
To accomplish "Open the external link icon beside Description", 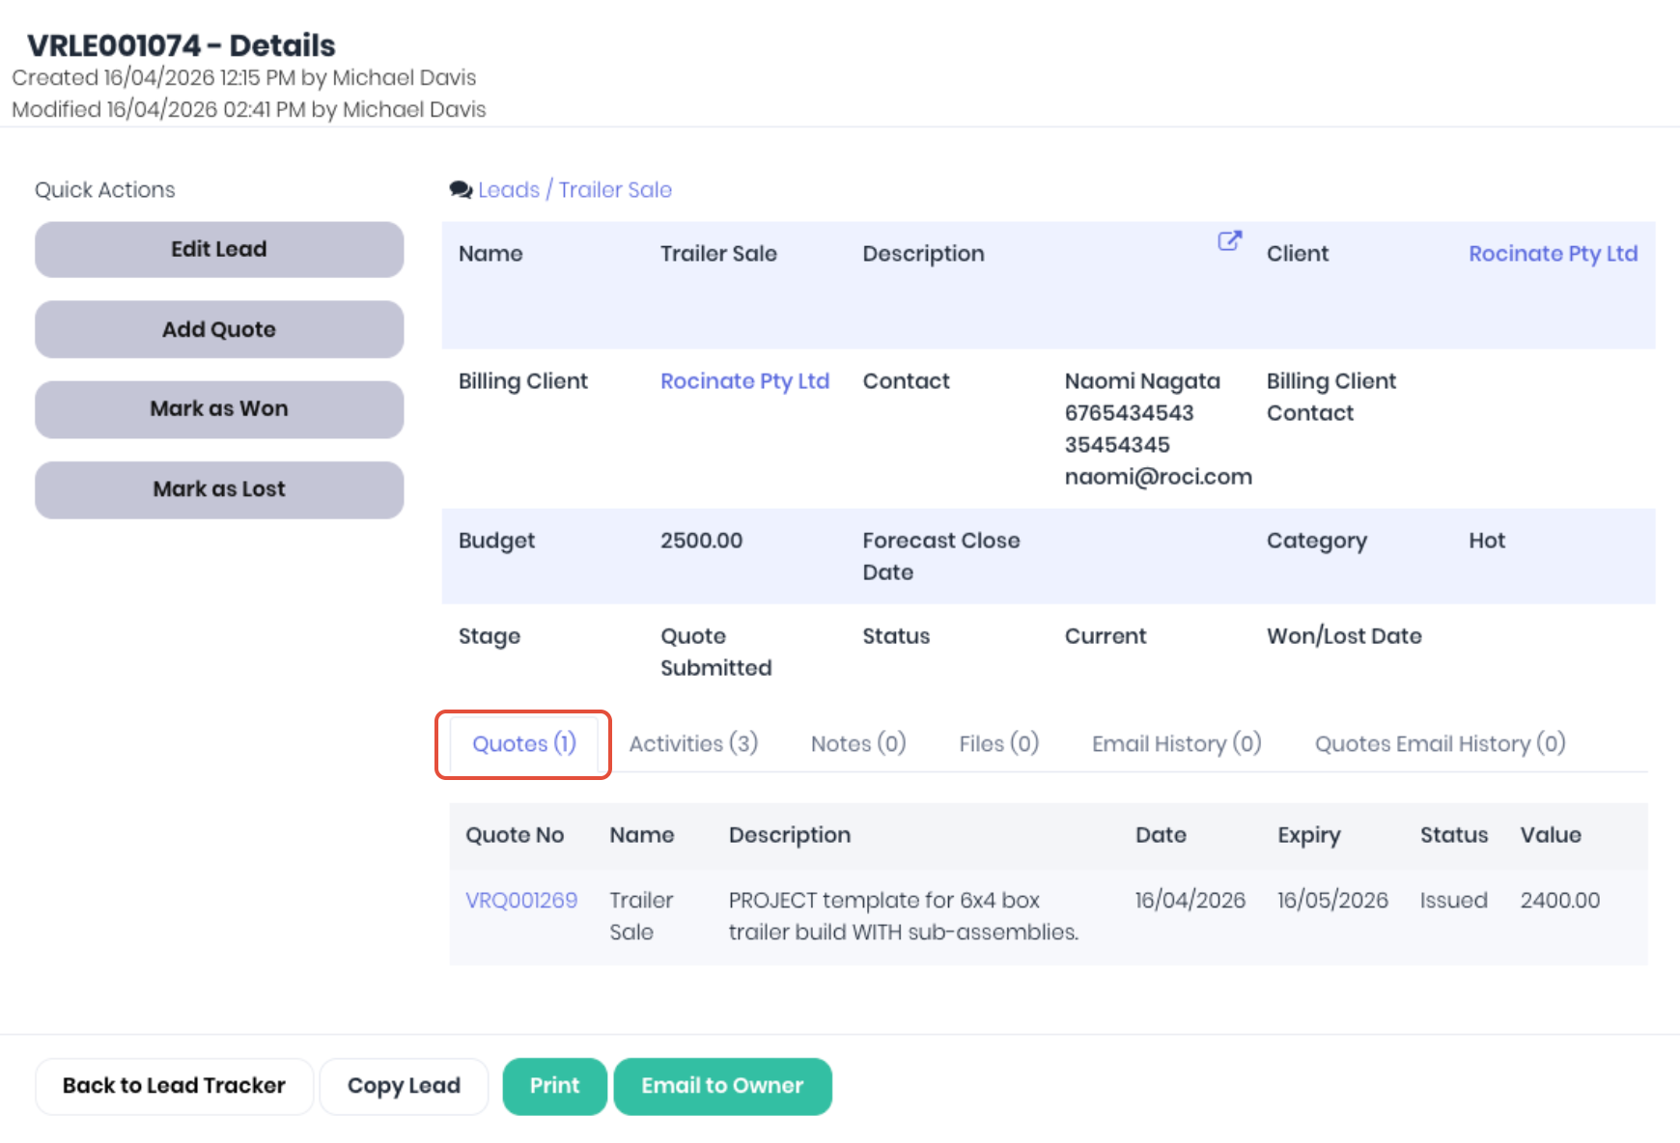I will (x=1229, y=240).
